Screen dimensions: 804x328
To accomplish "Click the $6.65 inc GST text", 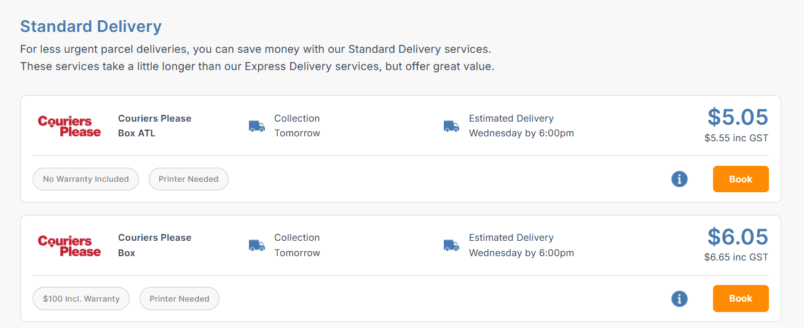I will pyautogui.click(x=736, y=257).
